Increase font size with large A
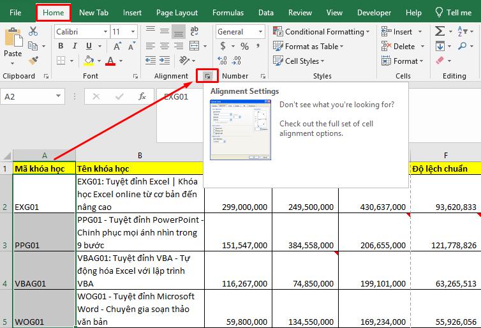Image resolution: width=481 pixels, height=328 pixels. click(117, 46)
